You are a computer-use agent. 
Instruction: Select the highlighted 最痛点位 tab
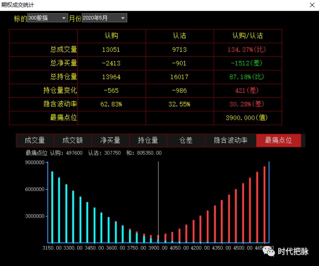[x=278, y=140]
